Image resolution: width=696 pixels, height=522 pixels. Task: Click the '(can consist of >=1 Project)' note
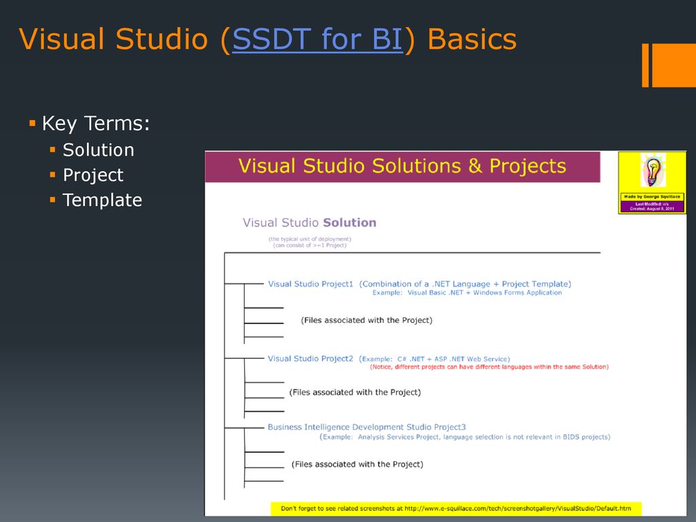pyautogui.click(x=310, y=245)
